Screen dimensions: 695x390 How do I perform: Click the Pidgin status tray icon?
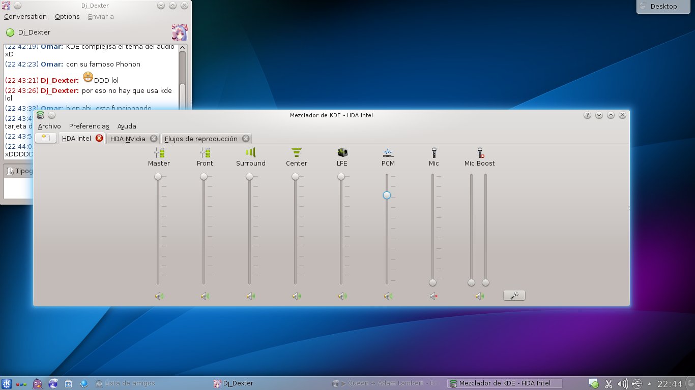[594, 384]
